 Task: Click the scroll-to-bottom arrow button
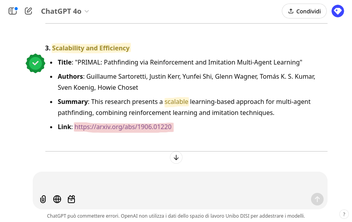176,157
